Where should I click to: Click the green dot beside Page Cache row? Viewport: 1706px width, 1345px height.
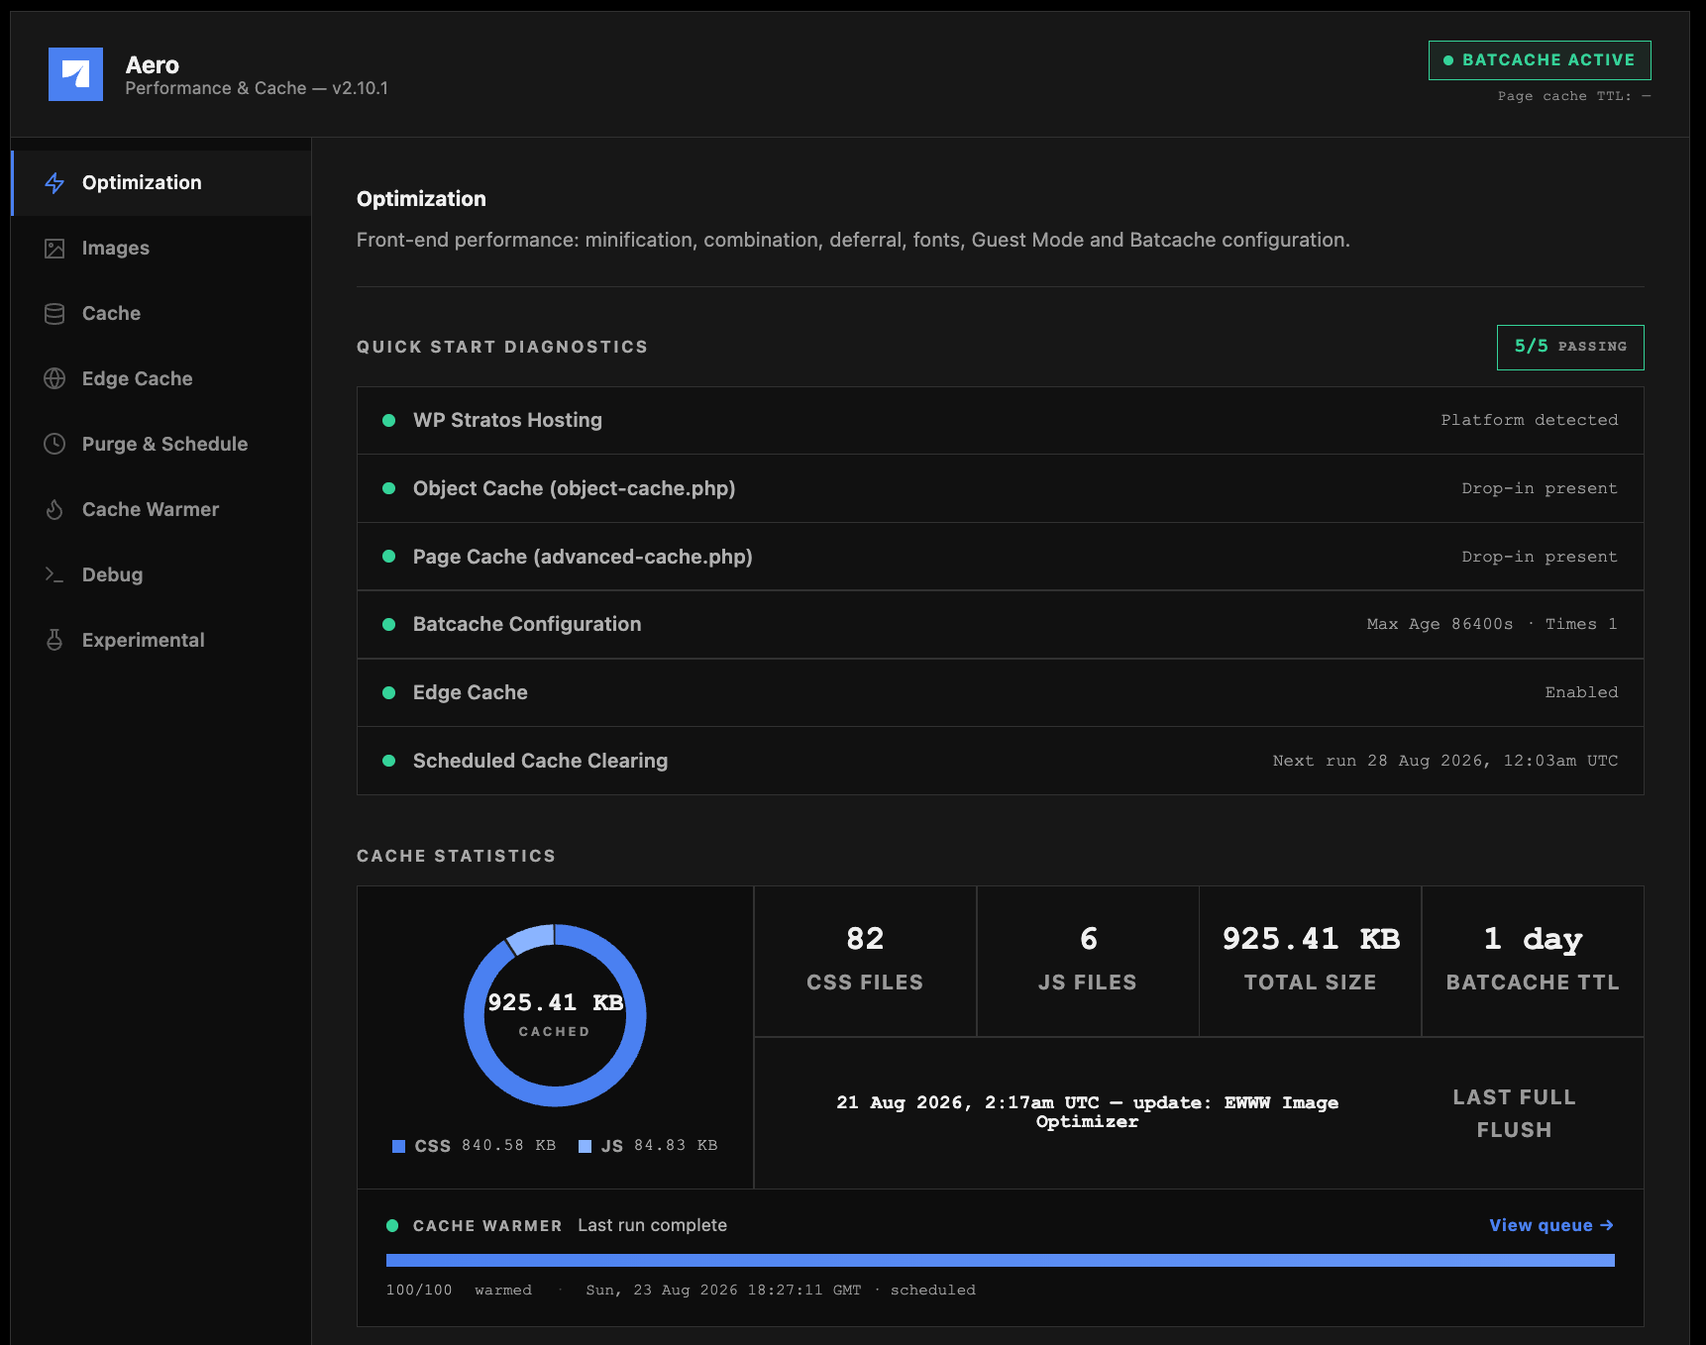389,558
